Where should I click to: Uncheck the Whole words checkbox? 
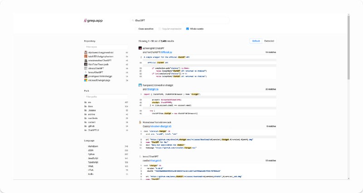pyautogui.click(x=187, y=28)
